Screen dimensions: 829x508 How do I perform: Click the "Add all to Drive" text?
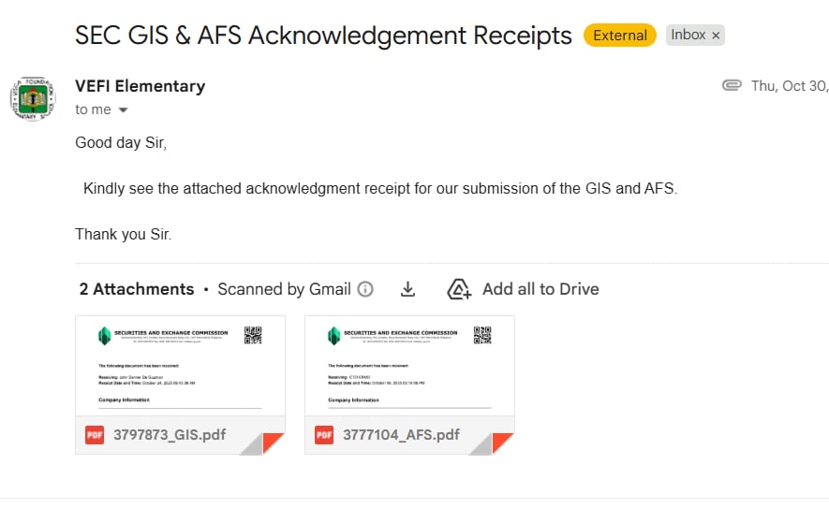(x=540, y=289)
